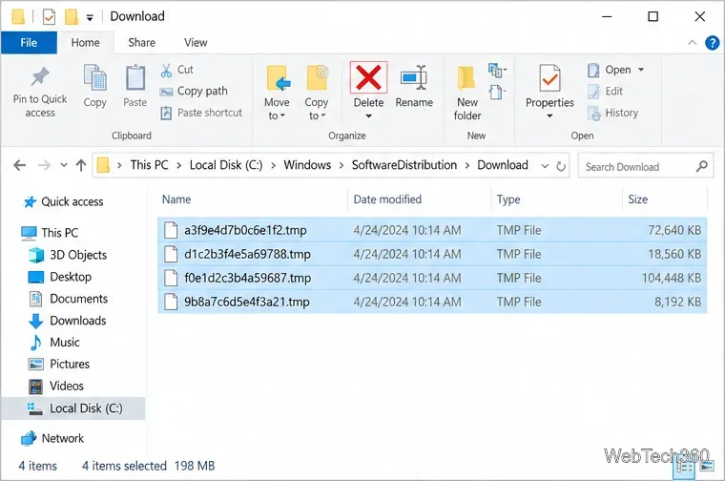Image resolution: width=725 pixels, height=481 pixels.
Task: Paste items with the Paste button
Action: point(135,87)
